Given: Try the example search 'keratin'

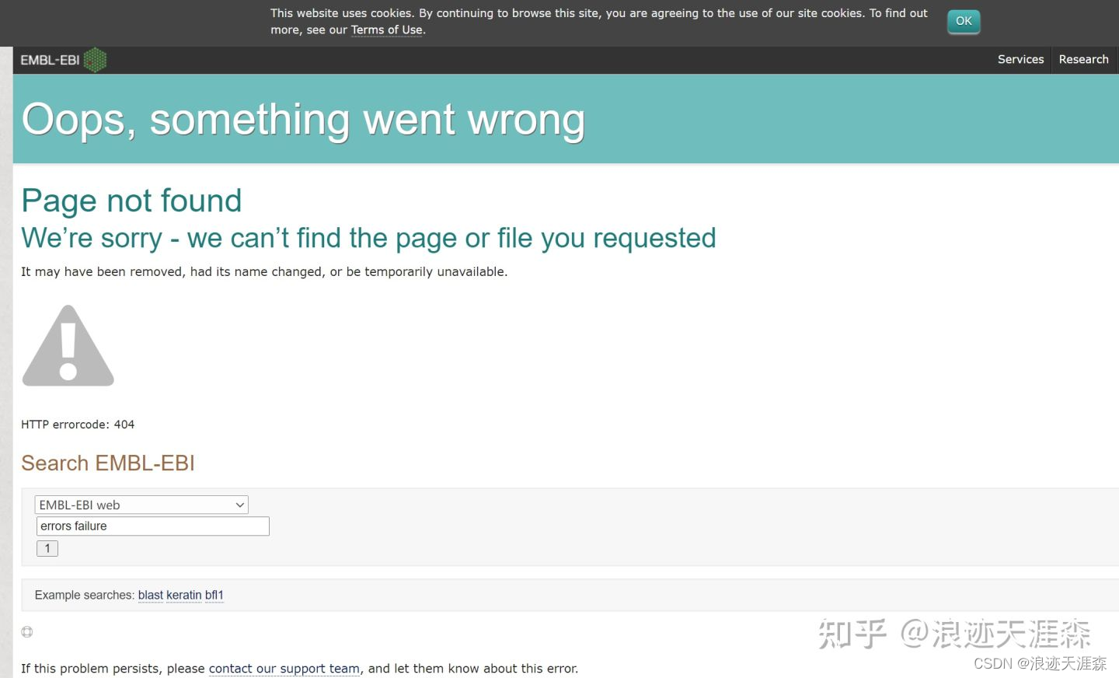Looking at the screenshot, I should coord(184,596).
